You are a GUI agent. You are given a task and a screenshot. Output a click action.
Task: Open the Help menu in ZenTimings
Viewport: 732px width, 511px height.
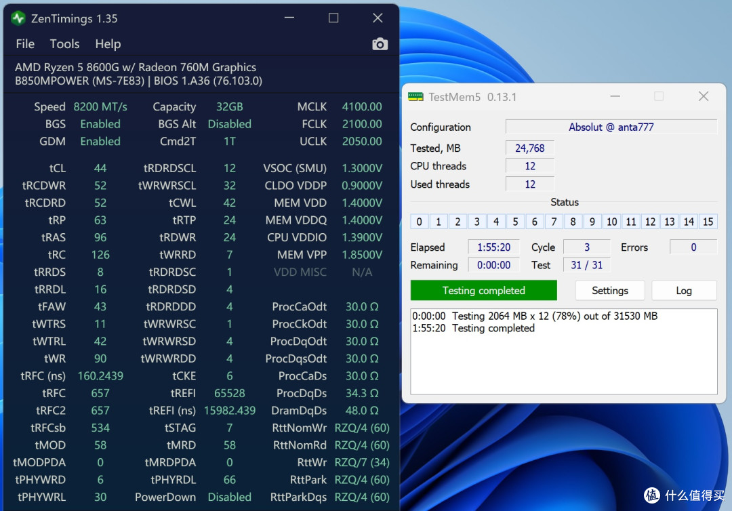coord(108,44)
